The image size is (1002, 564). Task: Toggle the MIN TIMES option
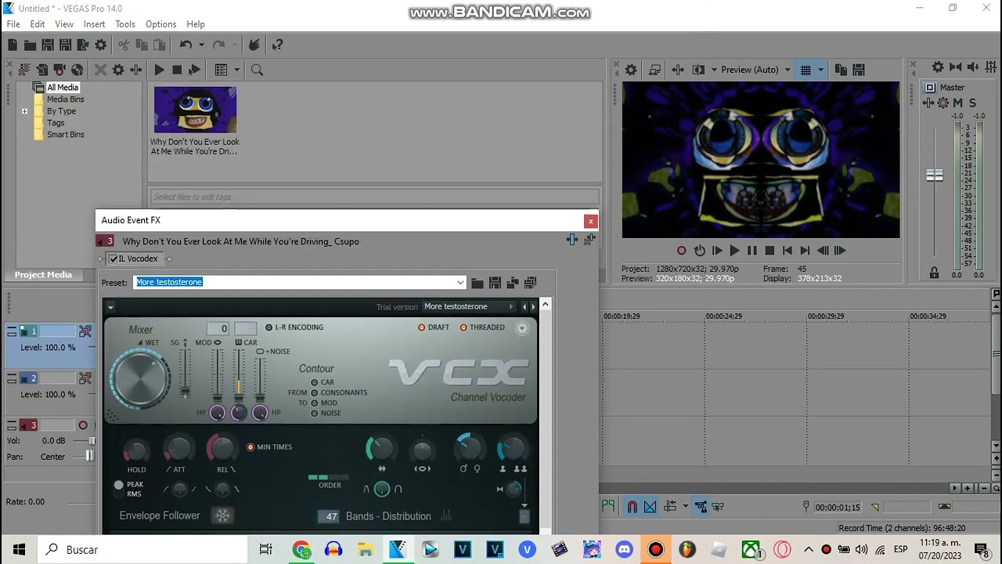[269, 447]
